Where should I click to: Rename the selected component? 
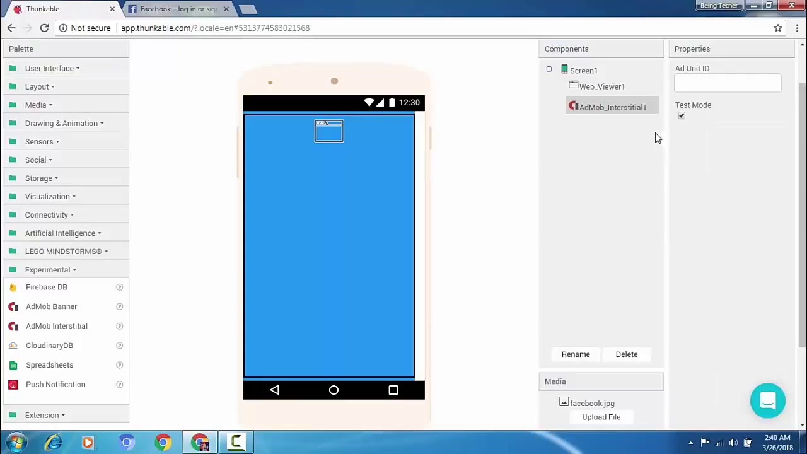[x=576, y=354]
